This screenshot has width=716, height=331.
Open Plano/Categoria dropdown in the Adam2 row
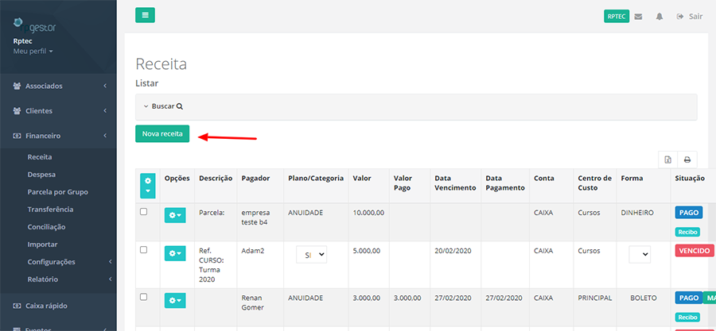coord(311,254)
